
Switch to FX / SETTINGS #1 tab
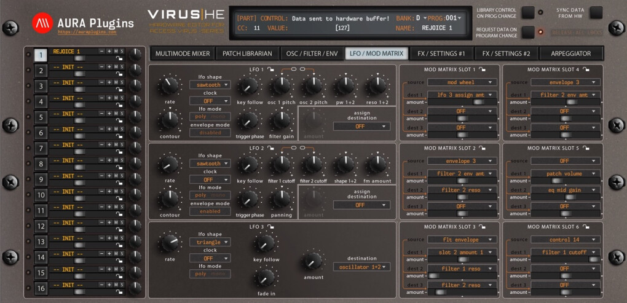click(x=441, y=53)
